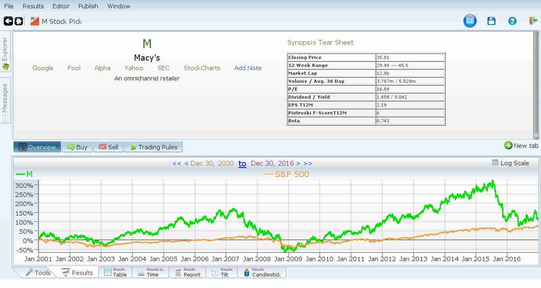541x288 pixels.
Task: Switch to the Sell tab
Action: (x=109, y=147)
